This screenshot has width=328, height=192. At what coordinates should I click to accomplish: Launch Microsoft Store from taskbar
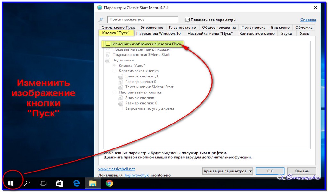pos(60,183)
